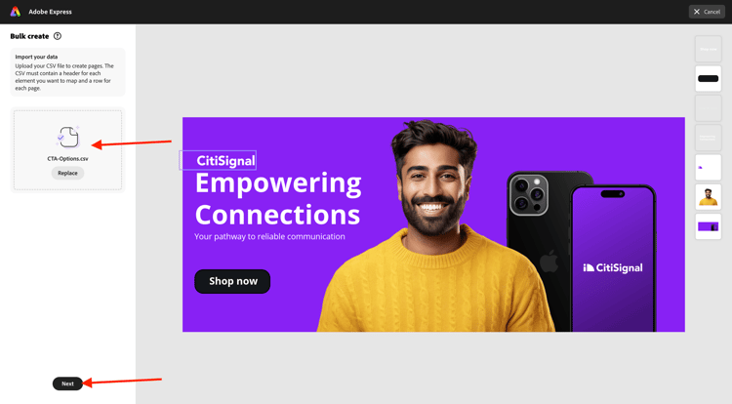Select the 'Shop now' text layer thumbnail

[709, 49]
